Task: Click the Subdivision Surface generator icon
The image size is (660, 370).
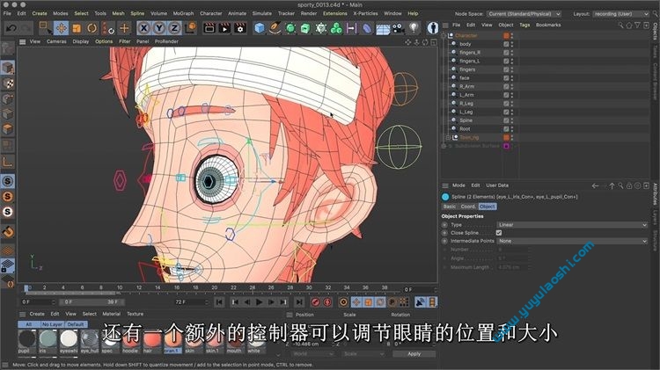Action: pos(290,28)
